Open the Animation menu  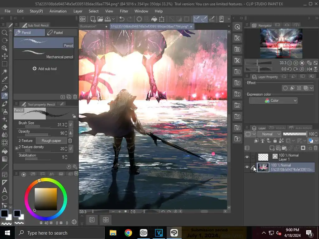[x=58, y=11]
